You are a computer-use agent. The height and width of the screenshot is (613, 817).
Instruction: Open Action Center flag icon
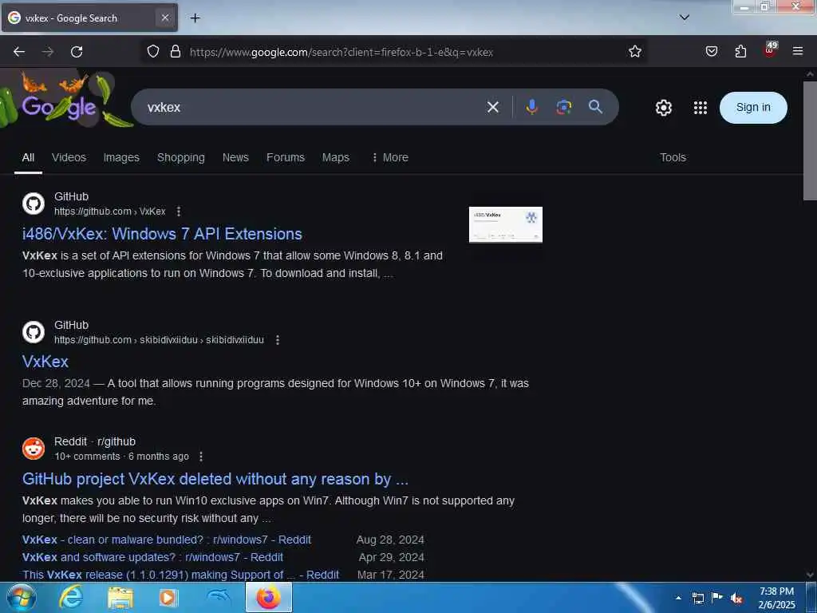[x=717, y=598]
